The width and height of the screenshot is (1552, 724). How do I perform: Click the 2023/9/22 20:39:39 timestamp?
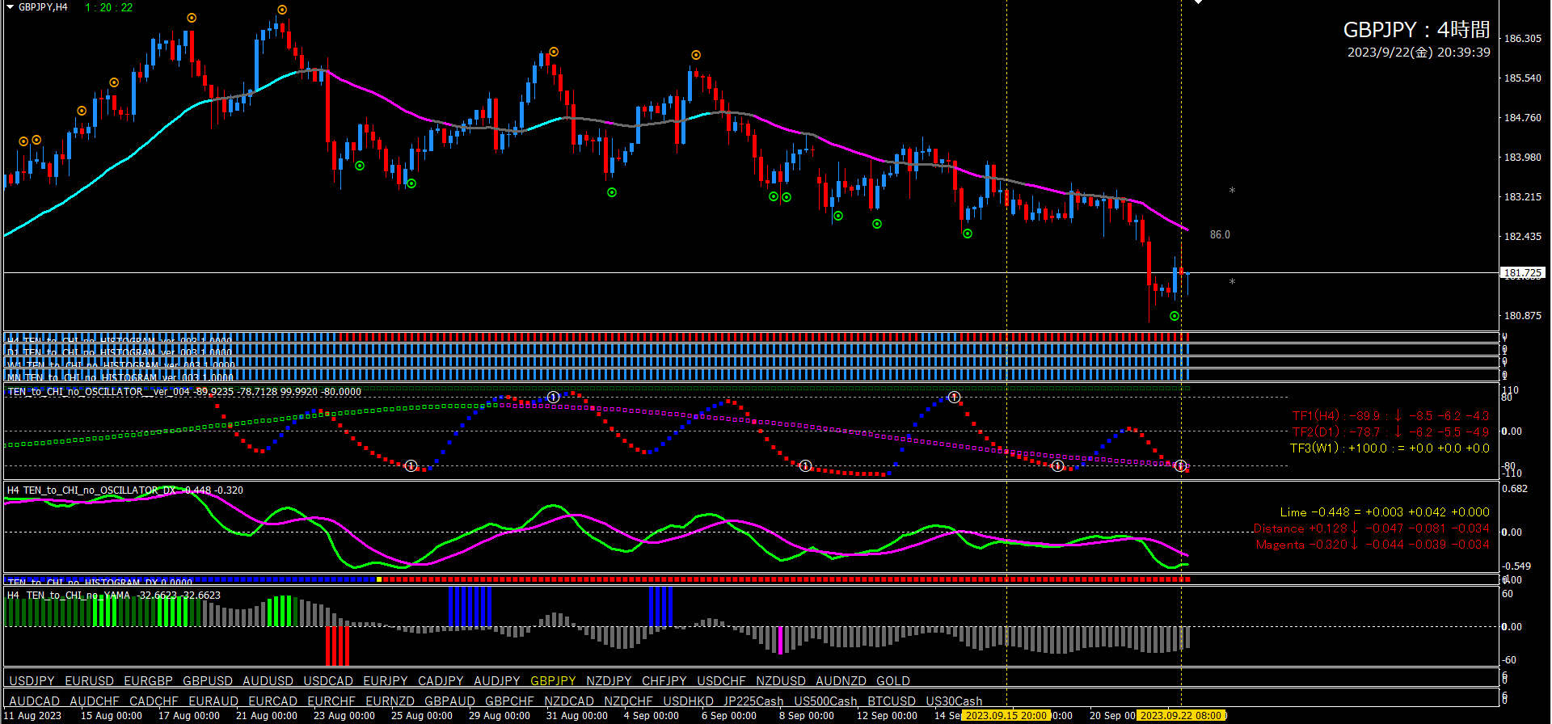pos(1419,53)
